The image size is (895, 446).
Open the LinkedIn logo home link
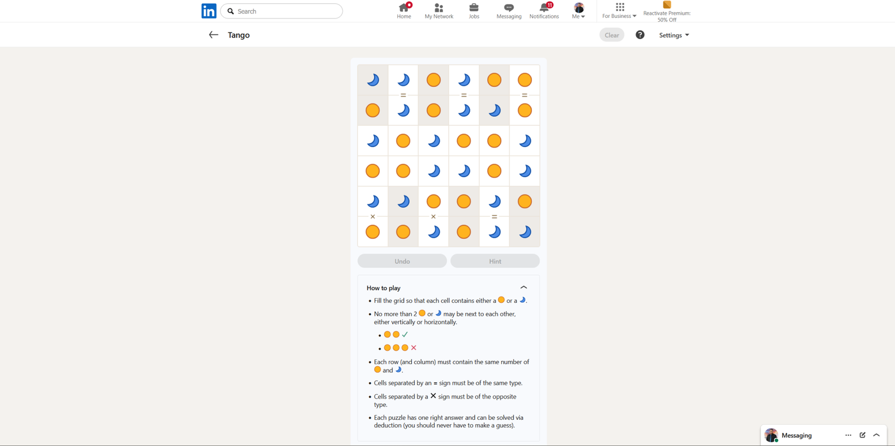tap(209, 11)
